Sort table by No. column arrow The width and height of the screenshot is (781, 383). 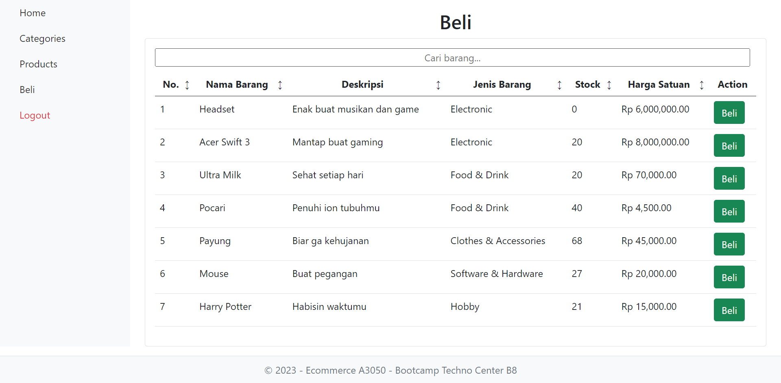click(x=187, y=85)
